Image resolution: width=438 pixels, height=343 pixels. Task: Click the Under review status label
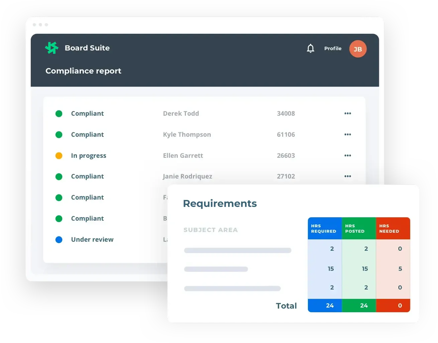(x=92, y=239)
